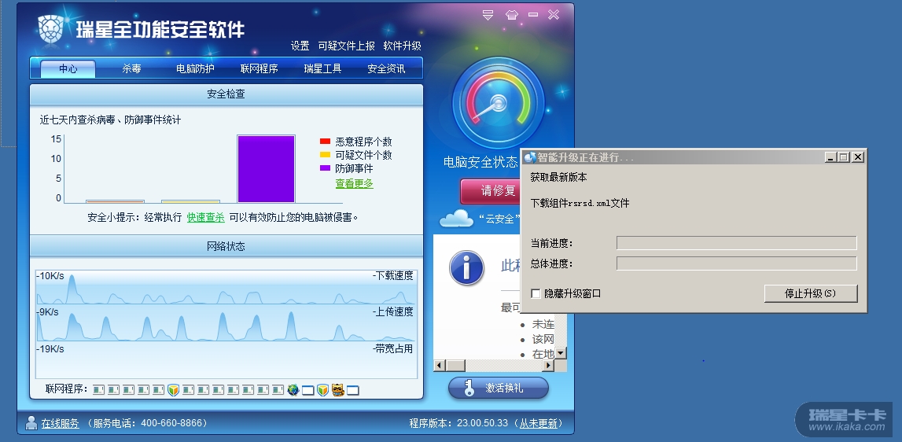Open the main menu dropdown icon in title bar
This screenshot has width=902, height=442.
click(x=488, y=15)
